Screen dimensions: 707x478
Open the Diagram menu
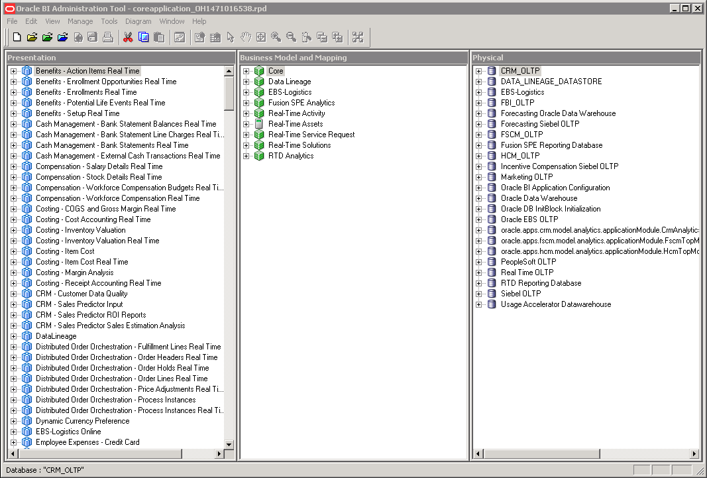tap(138, 21)
